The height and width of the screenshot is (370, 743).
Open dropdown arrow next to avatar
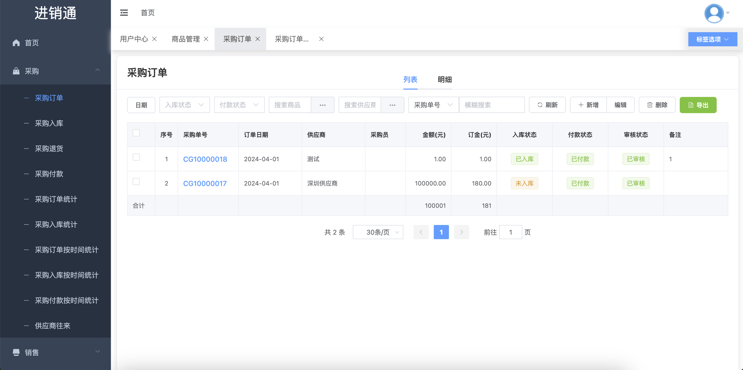tap(728, 13)
